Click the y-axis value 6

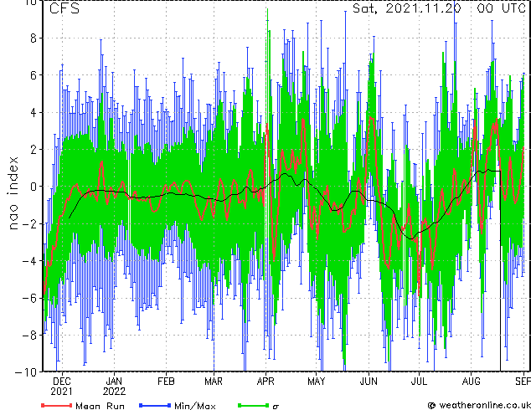[34, 75]
